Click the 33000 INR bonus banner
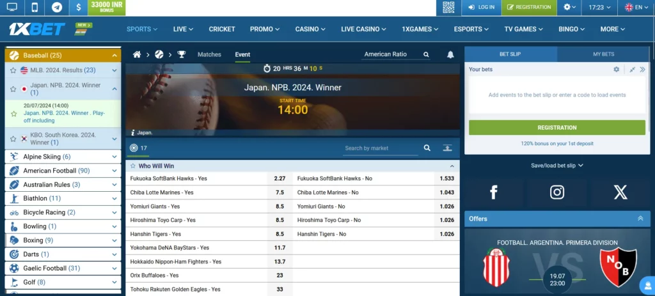655x296 pixels. (x=107, y=8)
